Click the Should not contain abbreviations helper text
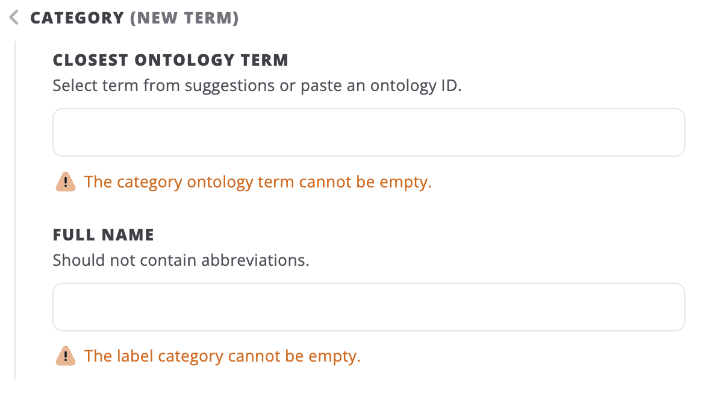The image size is (718, 405). tap(181, 260)
